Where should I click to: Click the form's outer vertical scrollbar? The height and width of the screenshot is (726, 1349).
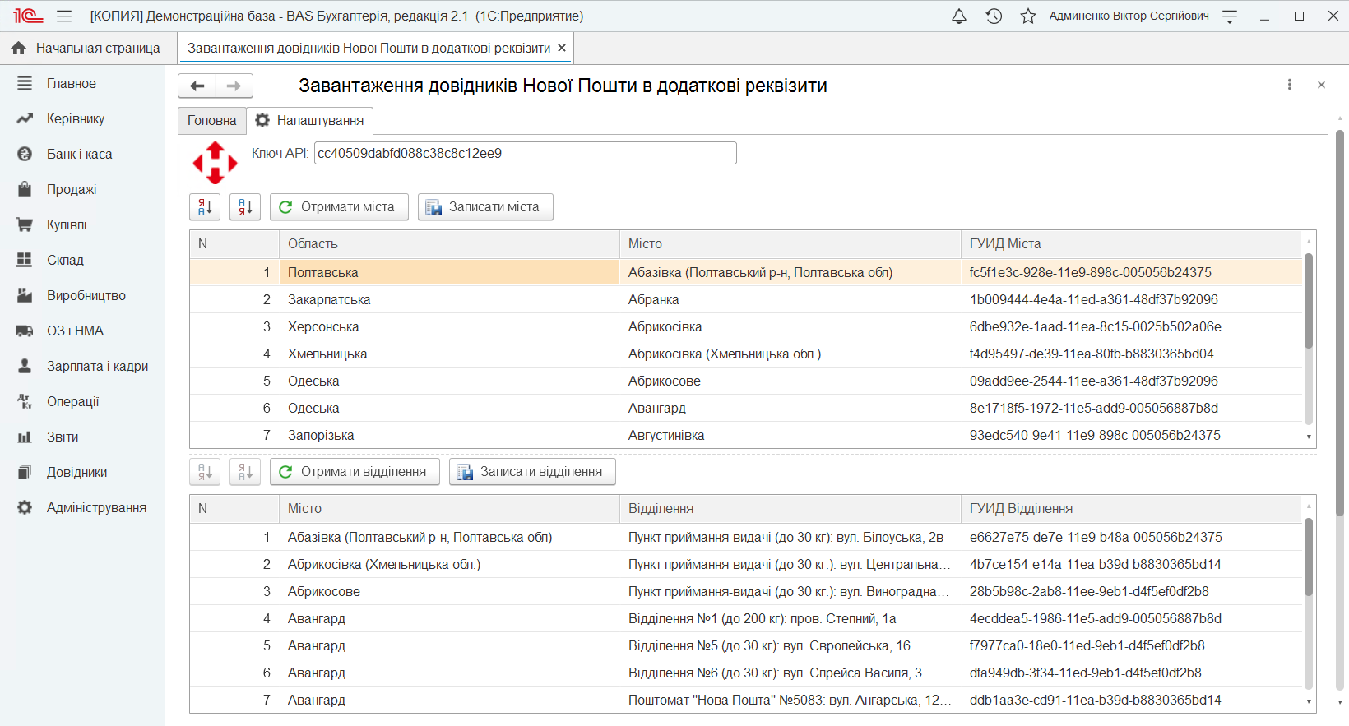1339,323
